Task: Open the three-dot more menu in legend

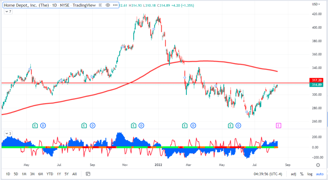Action: click(115, 5)
